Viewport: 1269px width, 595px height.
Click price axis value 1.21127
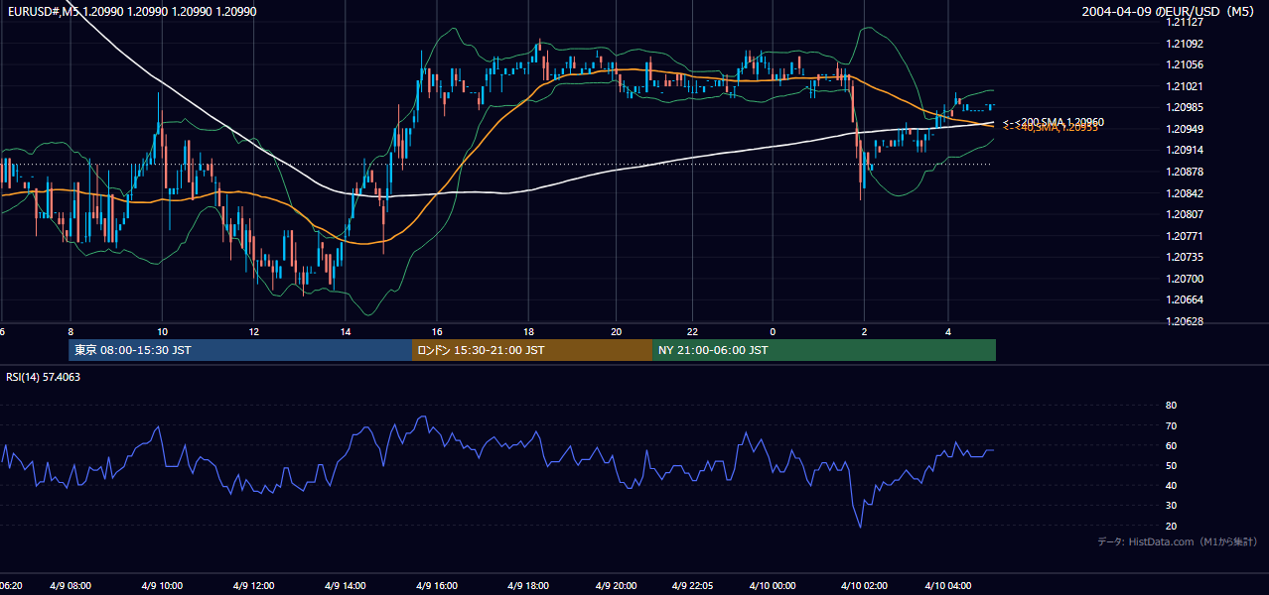coord(1184,22)
